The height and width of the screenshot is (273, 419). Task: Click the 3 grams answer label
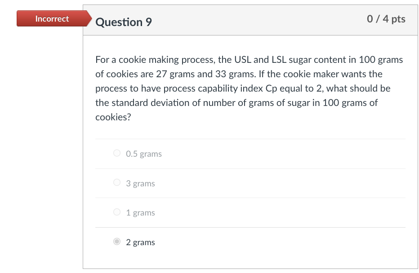pos(140,183)
